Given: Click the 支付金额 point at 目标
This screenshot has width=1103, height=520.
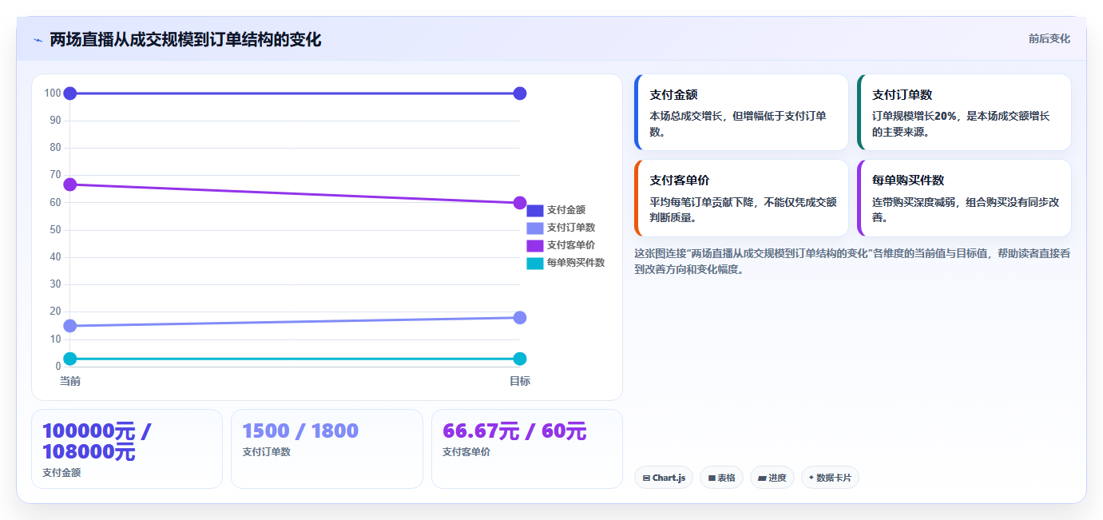Looking at the screenshot, I should 520,93.
